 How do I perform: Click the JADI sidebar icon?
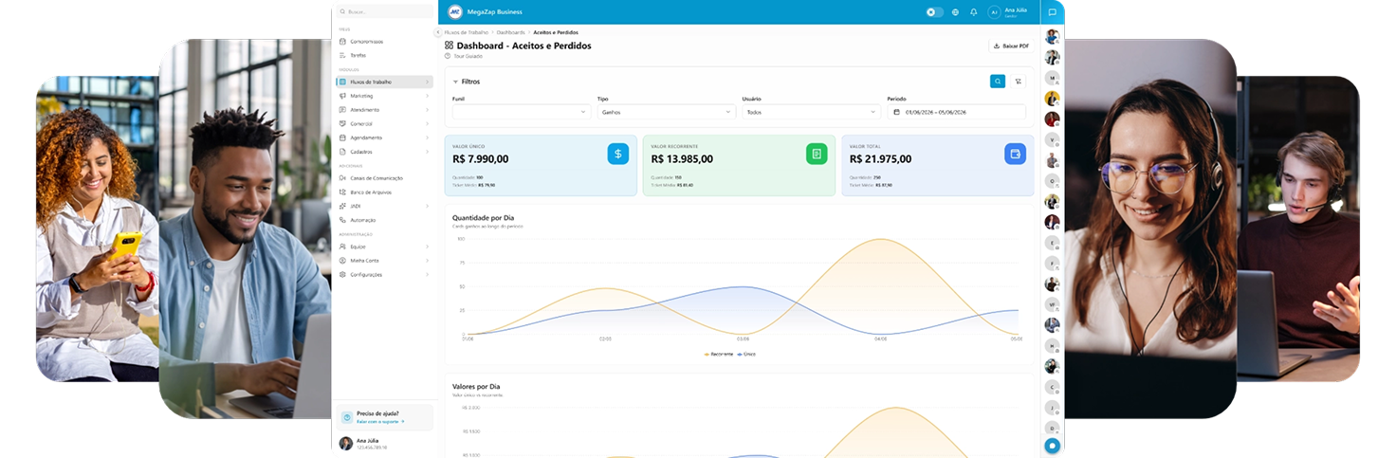[x=342, y=206]
